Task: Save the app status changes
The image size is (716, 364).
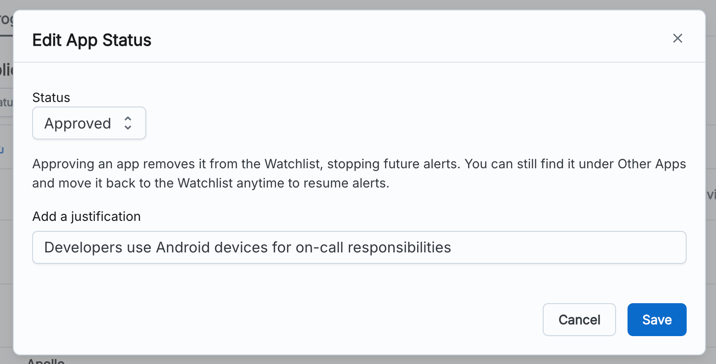Action: [x=656, y=320]
